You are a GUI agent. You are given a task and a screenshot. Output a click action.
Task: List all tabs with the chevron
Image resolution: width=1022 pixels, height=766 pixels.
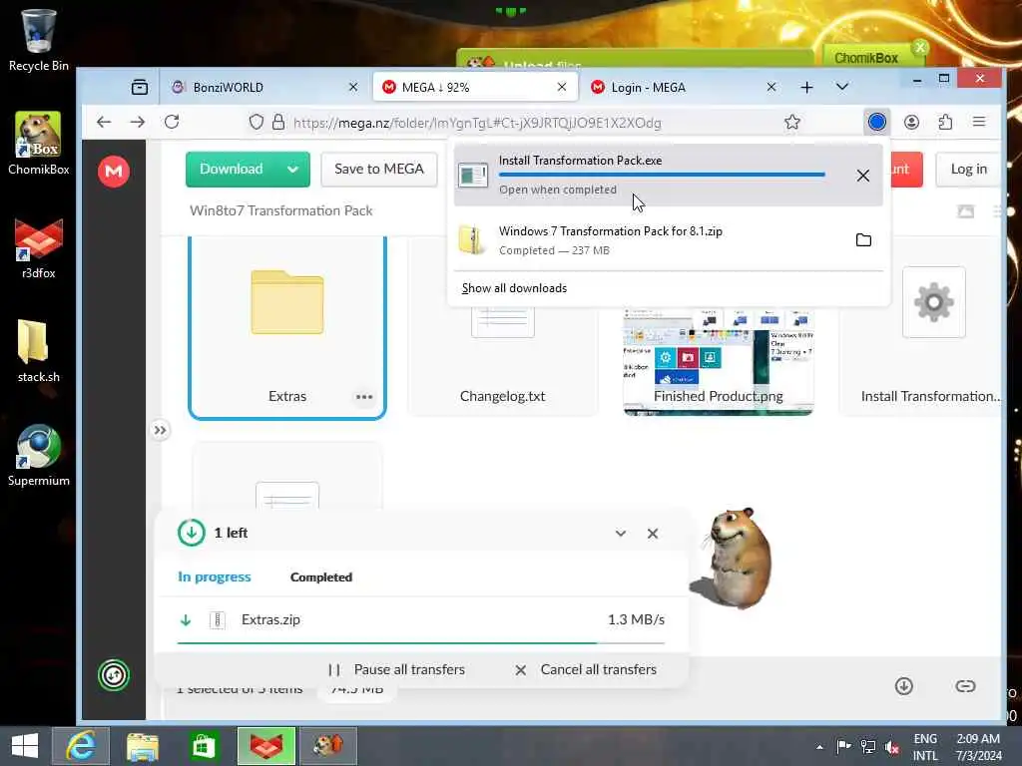coord(842,87)
